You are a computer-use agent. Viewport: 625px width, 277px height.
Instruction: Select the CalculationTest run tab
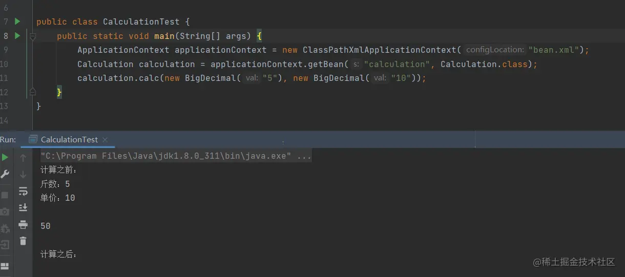pos(69,139)
